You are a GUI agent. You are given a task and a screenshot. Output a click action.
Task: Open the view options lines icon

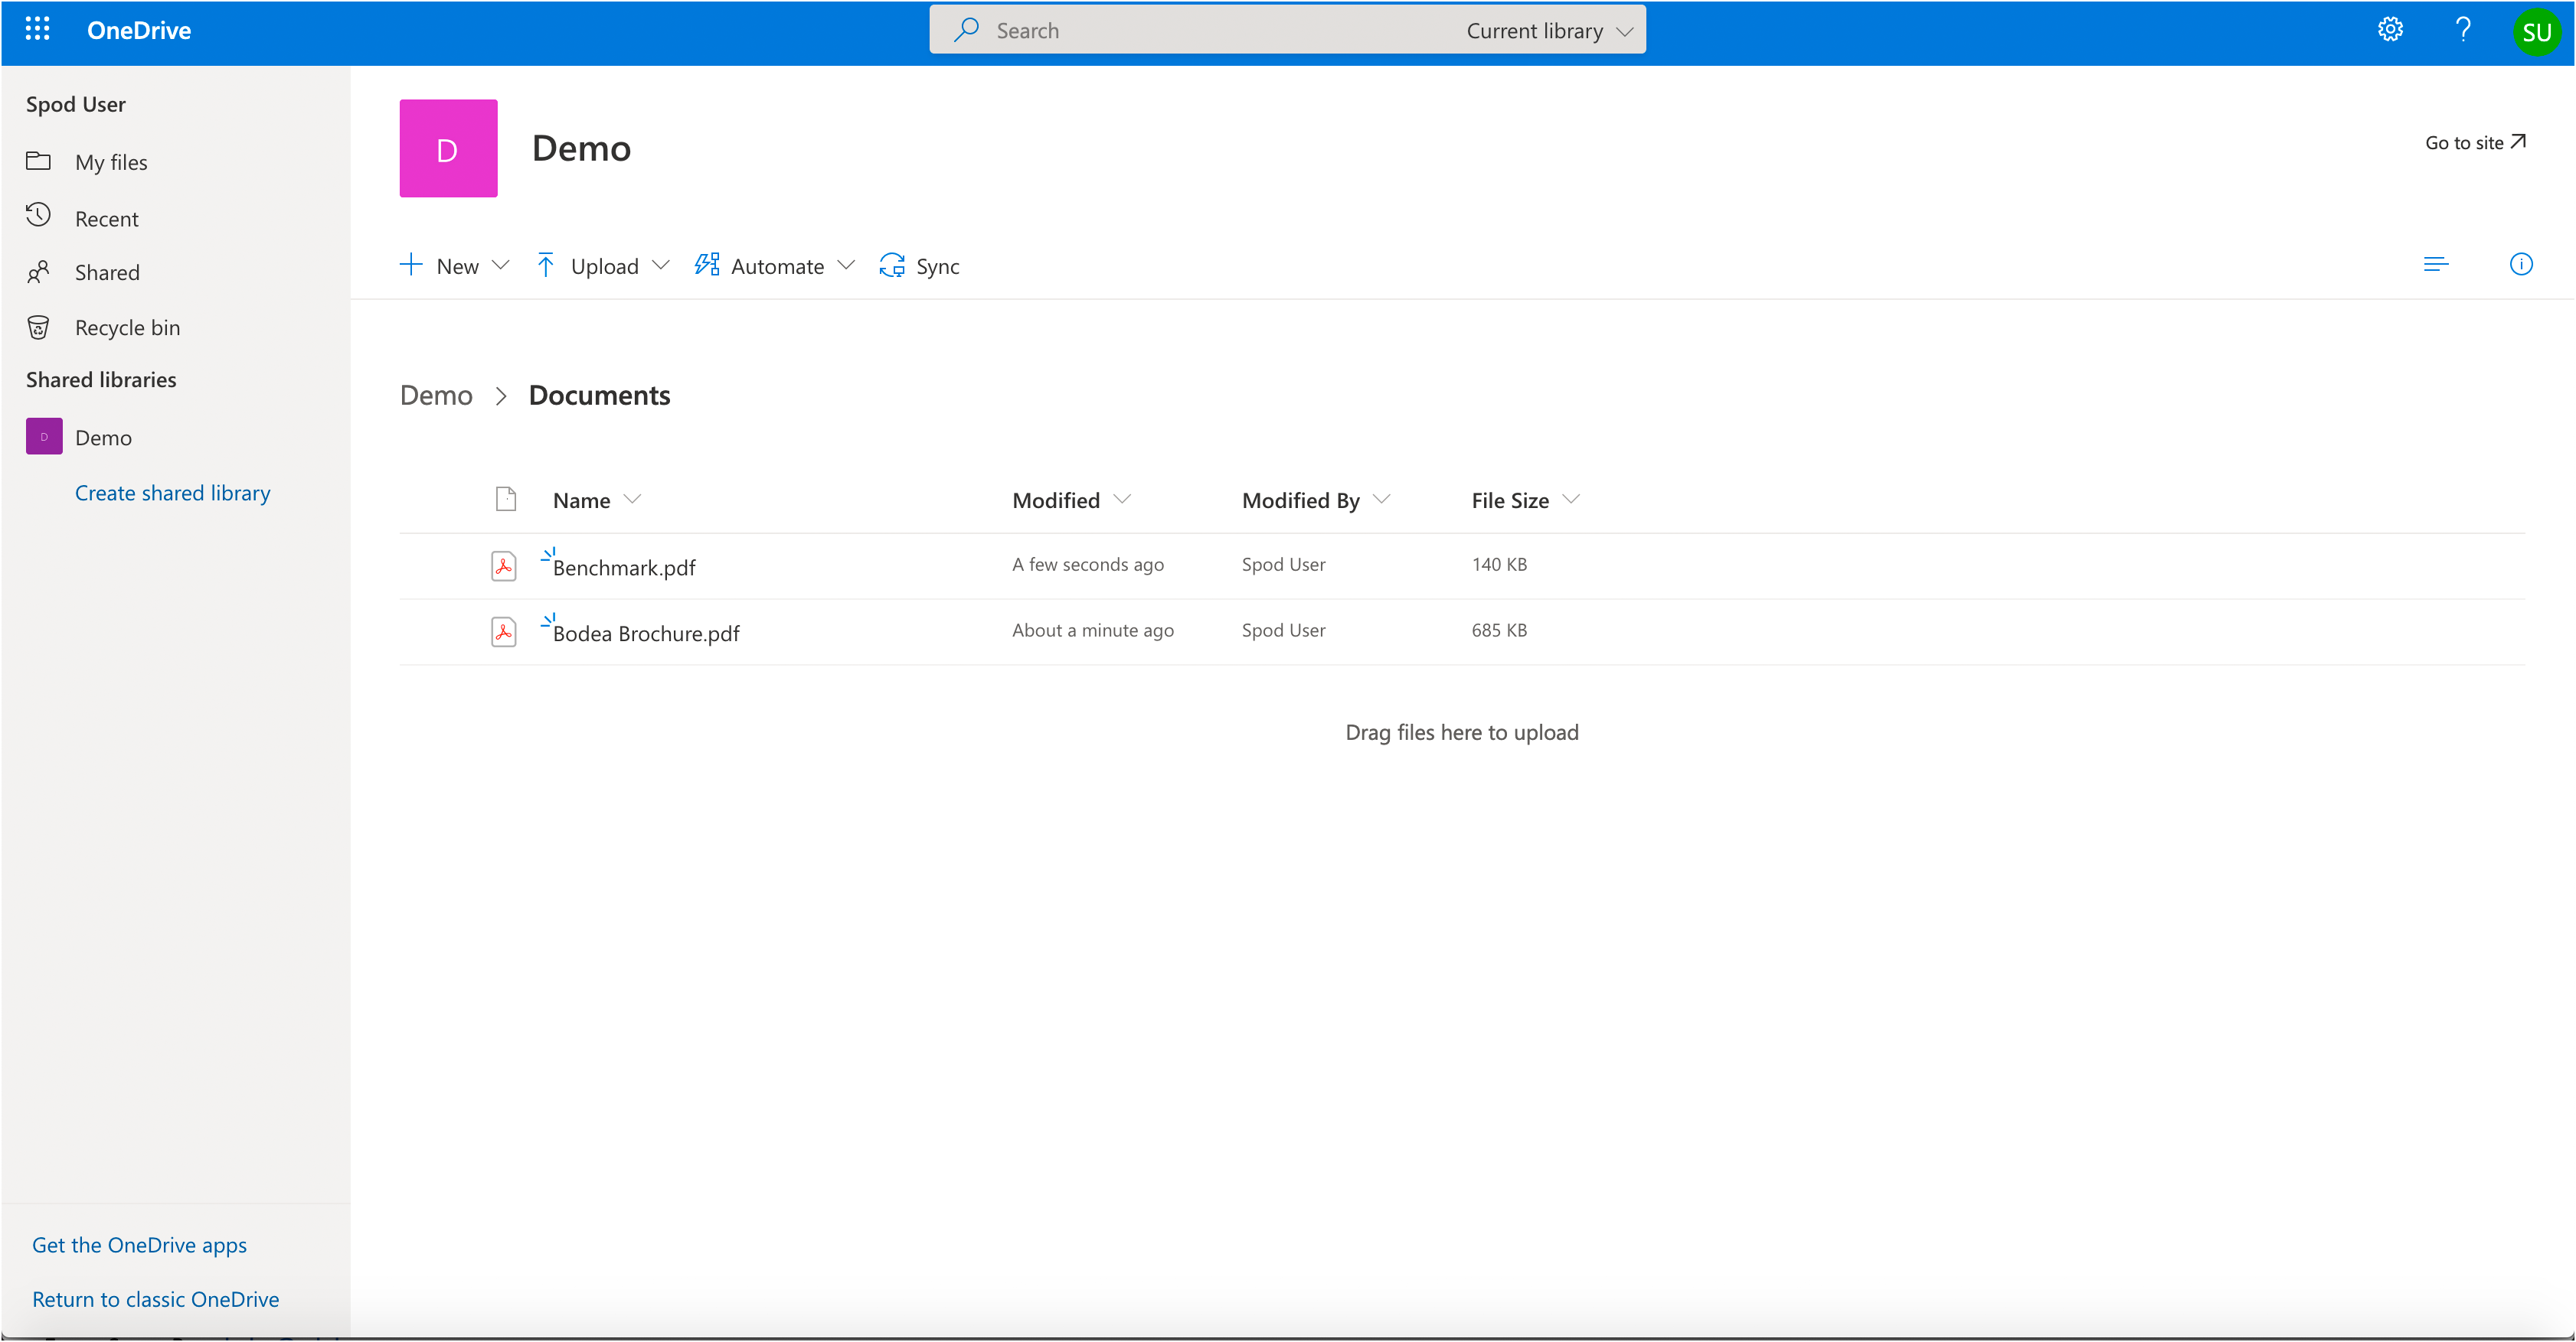pos(2436,265)
